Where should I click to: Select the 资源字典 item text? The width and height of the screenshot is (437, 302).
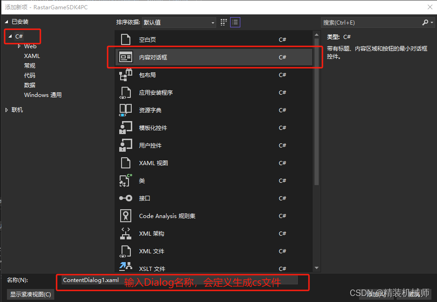pos(150,110)
